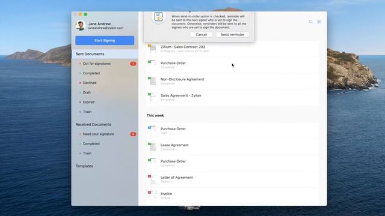This screenshot has width=385, height=216.
Task: Open the Letter of Agreement document
Action: click(x=233, y=179)
